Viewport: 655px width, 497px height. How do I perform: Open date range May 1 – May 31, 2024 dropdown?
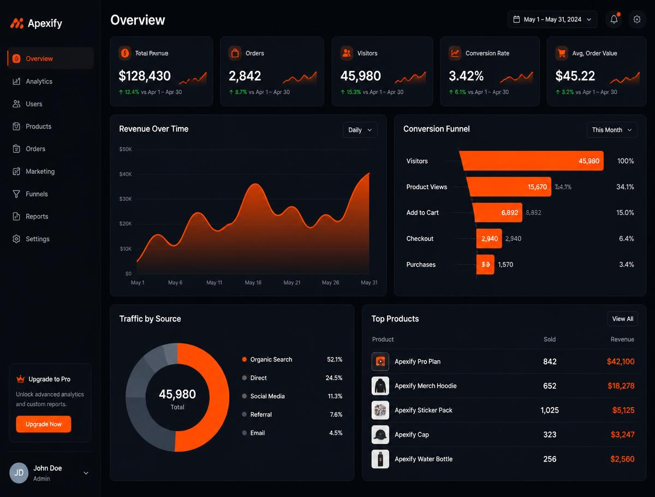click(552, 20)
